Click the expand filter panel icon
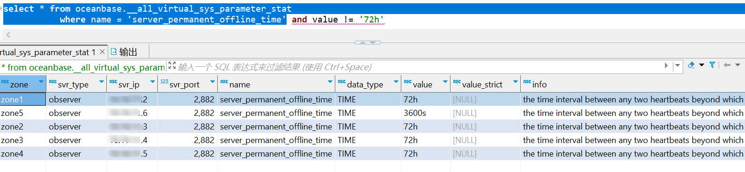This screenshot has height=172, width=745. pyautogui.click(x=172, y=65)
